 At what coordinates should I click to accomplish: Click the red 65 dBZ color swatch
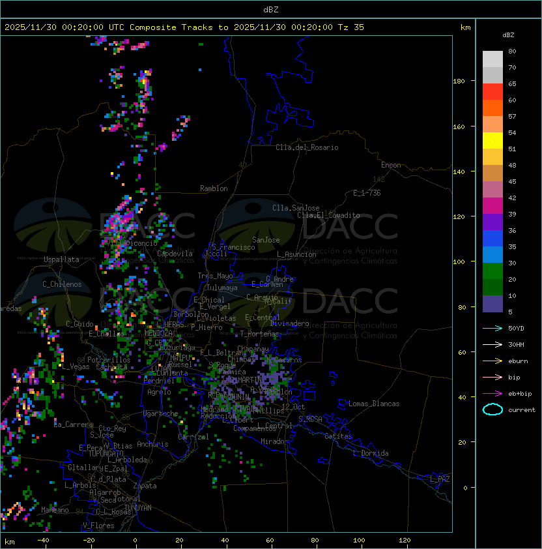492,91
